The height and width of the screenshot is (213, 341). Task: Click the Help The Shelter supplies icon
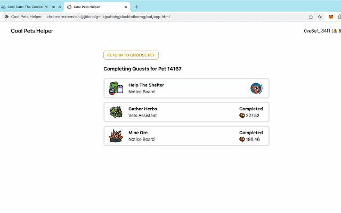(116, 88)
